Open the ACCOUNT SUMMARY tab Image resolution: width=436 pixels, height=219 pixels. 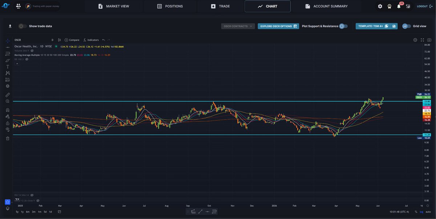coord(326,6)
